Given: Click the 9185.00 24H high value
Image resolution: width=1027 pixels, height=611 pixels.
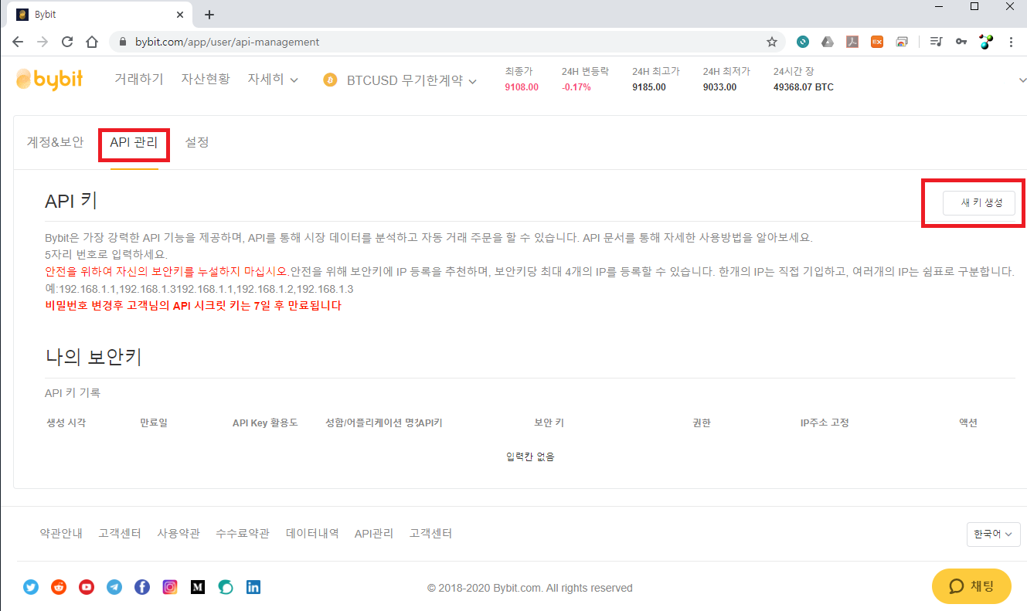Looking at the screenshot, I should (649, 87).
